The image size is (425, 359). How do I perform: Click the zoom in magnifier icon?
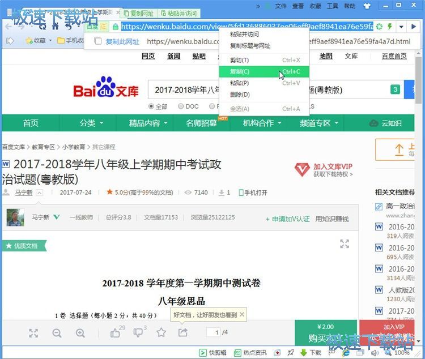(80, 333)
